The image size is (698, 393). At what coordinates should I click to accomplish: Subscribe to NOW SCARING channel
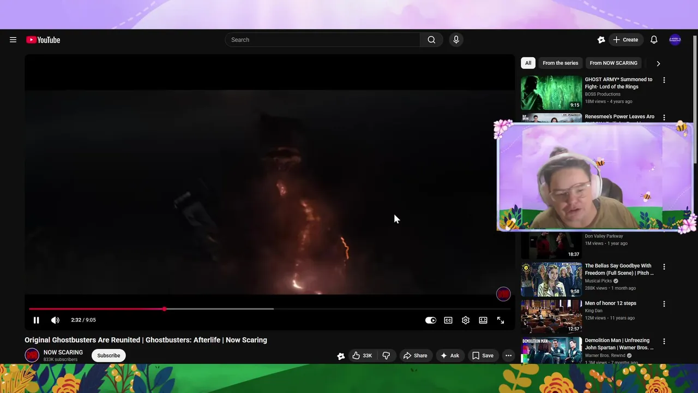pos(109,355)
